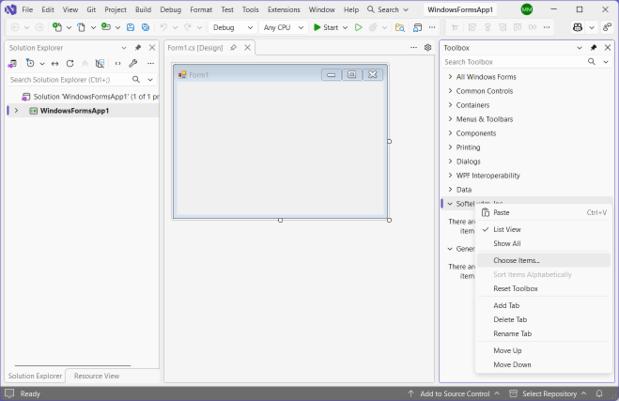Click the Start debugging button

click(x=327, y=27)
